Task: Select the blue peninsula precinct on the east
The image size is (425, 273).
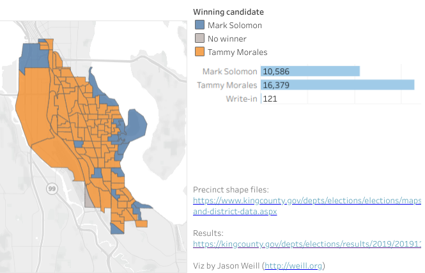Action: coord(137,123)
